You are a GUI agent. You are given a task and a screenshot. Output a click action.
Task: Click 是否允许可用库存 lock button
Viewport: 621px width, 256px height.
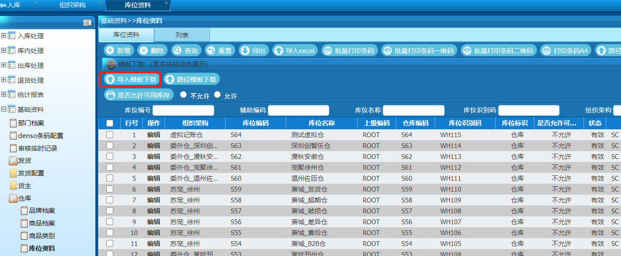tap(139, 94)
